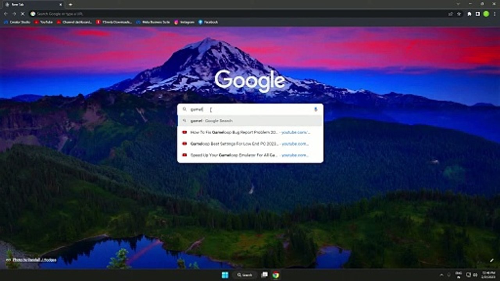The width and height of the screenshot is (500, 281).
Task: Open Chrome three-dot menu
Action: tap(494, 14)
